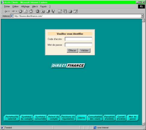Click the title bar IE document icon
This screenshot has width=146, height=130.
coord(2,2)
